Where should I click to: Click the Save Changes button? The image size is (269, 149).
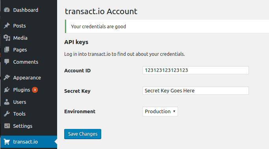tap(83, 134)
